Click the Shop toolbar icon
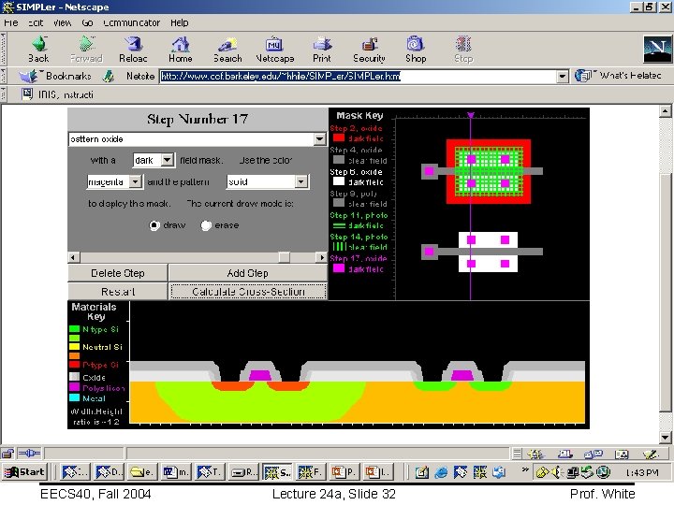 pyautogui.click(x=416, y=44)
